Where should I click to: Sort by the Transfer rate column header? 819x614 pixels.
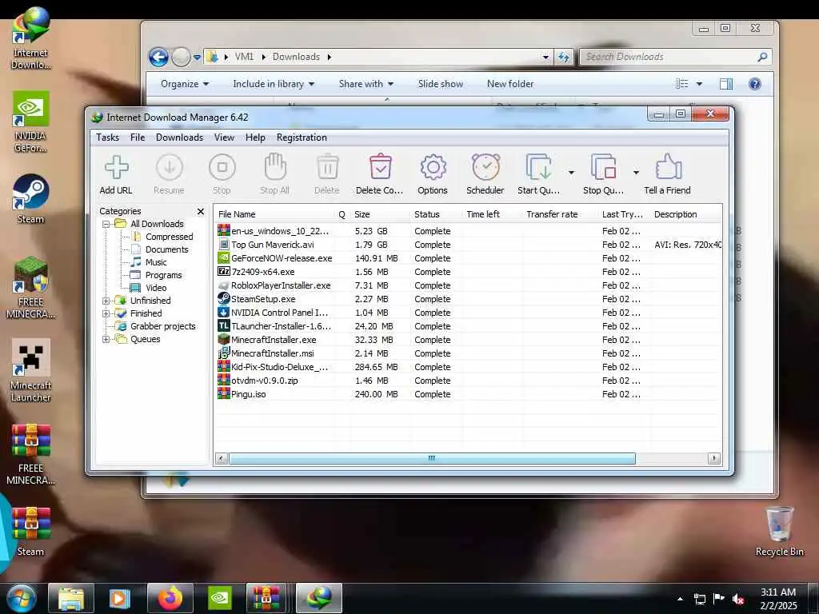(559, 214)
